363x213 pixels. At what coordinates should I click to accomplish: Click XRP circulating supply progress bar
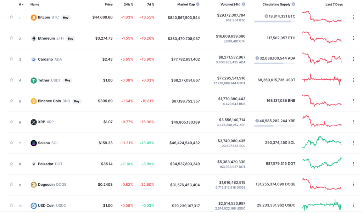pos(275,126)
